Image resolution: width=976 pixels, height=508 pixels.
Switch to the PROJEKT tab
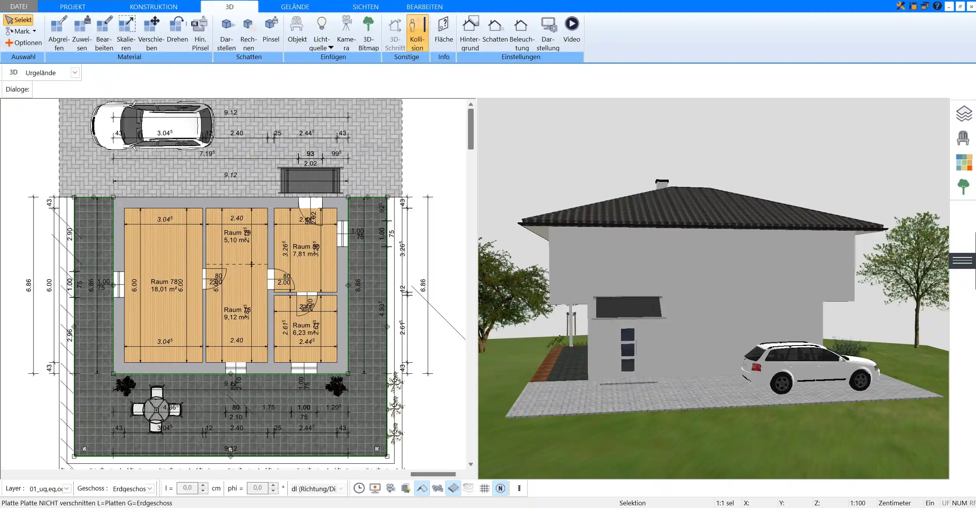[73, 6]
